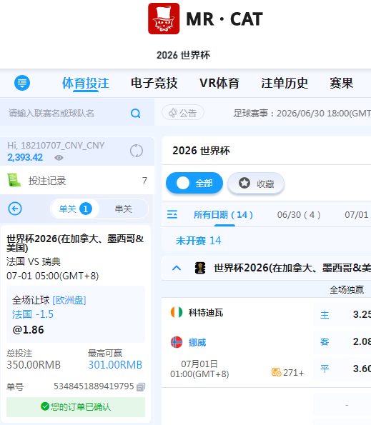Viewport: 371px width, 425px height.
Task: Open the blue hamburger menu icon
Action: click(22, 83)
